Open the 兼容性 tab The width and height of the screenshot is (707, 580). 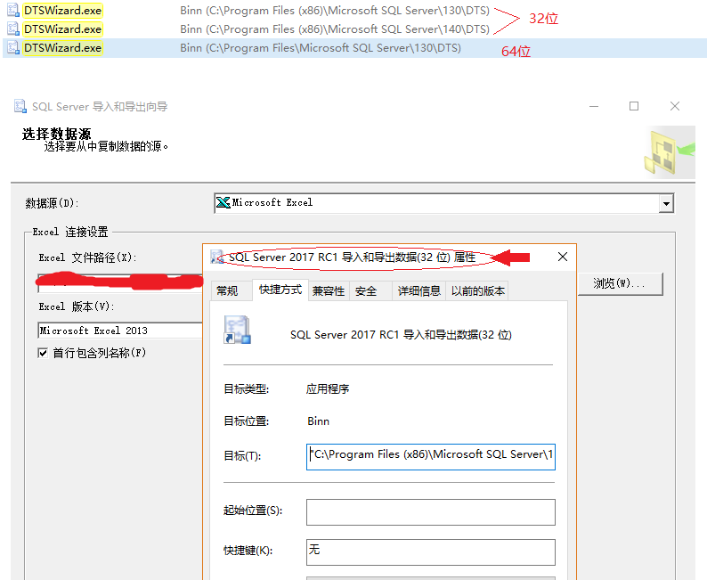pyautogui.click(x=329, y=291)
